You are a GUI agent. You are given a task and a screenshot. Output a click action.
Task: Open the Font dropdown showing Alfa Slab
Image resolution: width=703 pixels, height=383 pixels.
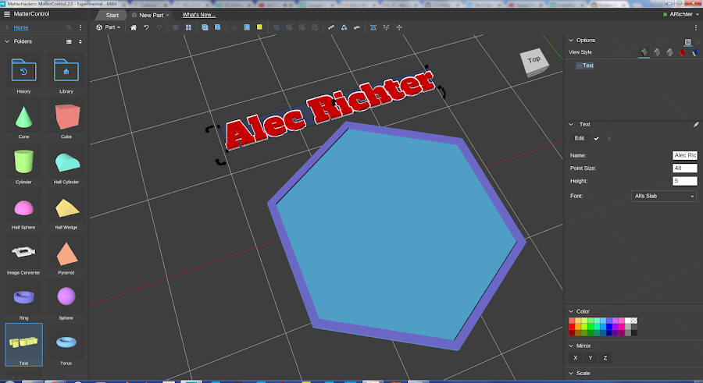pyautogui.click(x=663, y=197)
